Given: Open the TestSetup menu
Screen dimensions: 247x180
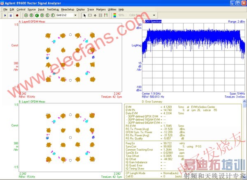Looking at the screenshot, I should 53,9.
